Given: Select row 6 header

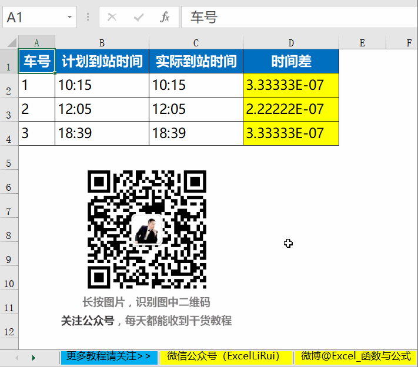Looking at the screenshot, I should (x=9, y=181).
